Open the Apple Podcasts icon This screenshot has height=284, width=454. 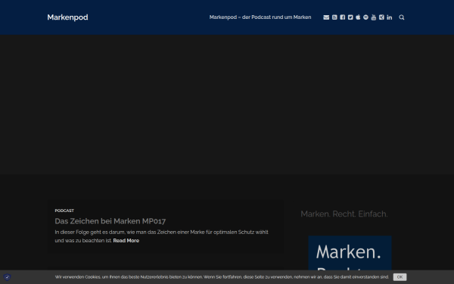point(358,17)
